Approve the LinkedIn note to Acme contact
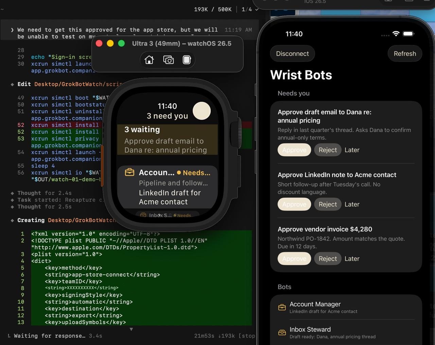 294,204
